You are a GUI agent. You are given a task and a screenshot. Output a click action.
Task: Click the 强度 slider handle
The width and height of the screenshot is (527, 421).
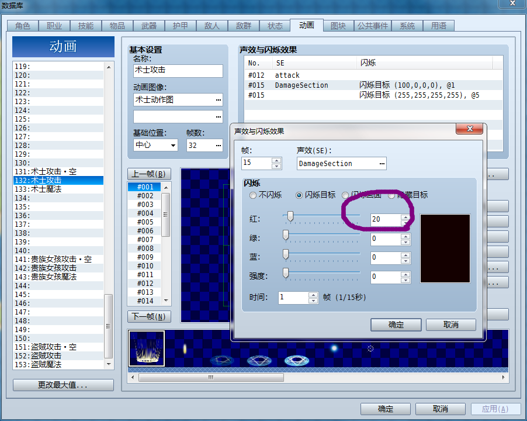coord(286,273)
